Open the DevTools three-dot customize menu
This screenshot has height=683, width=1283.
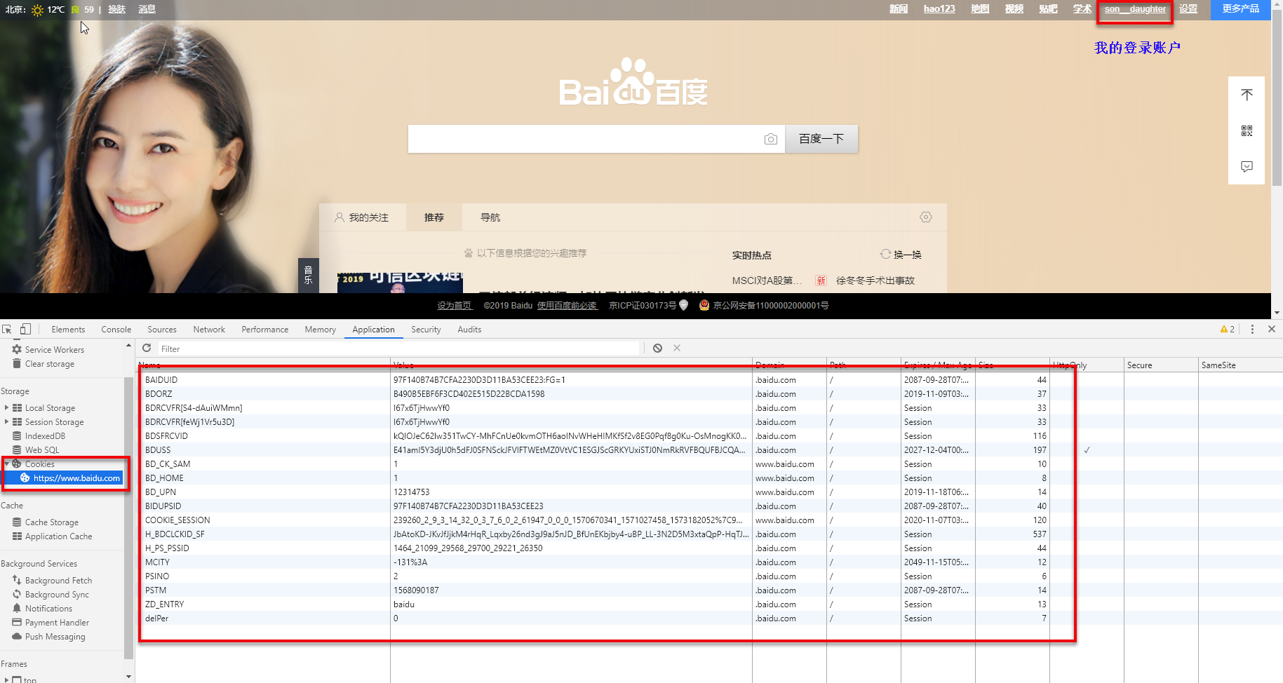pos(1253,329)
